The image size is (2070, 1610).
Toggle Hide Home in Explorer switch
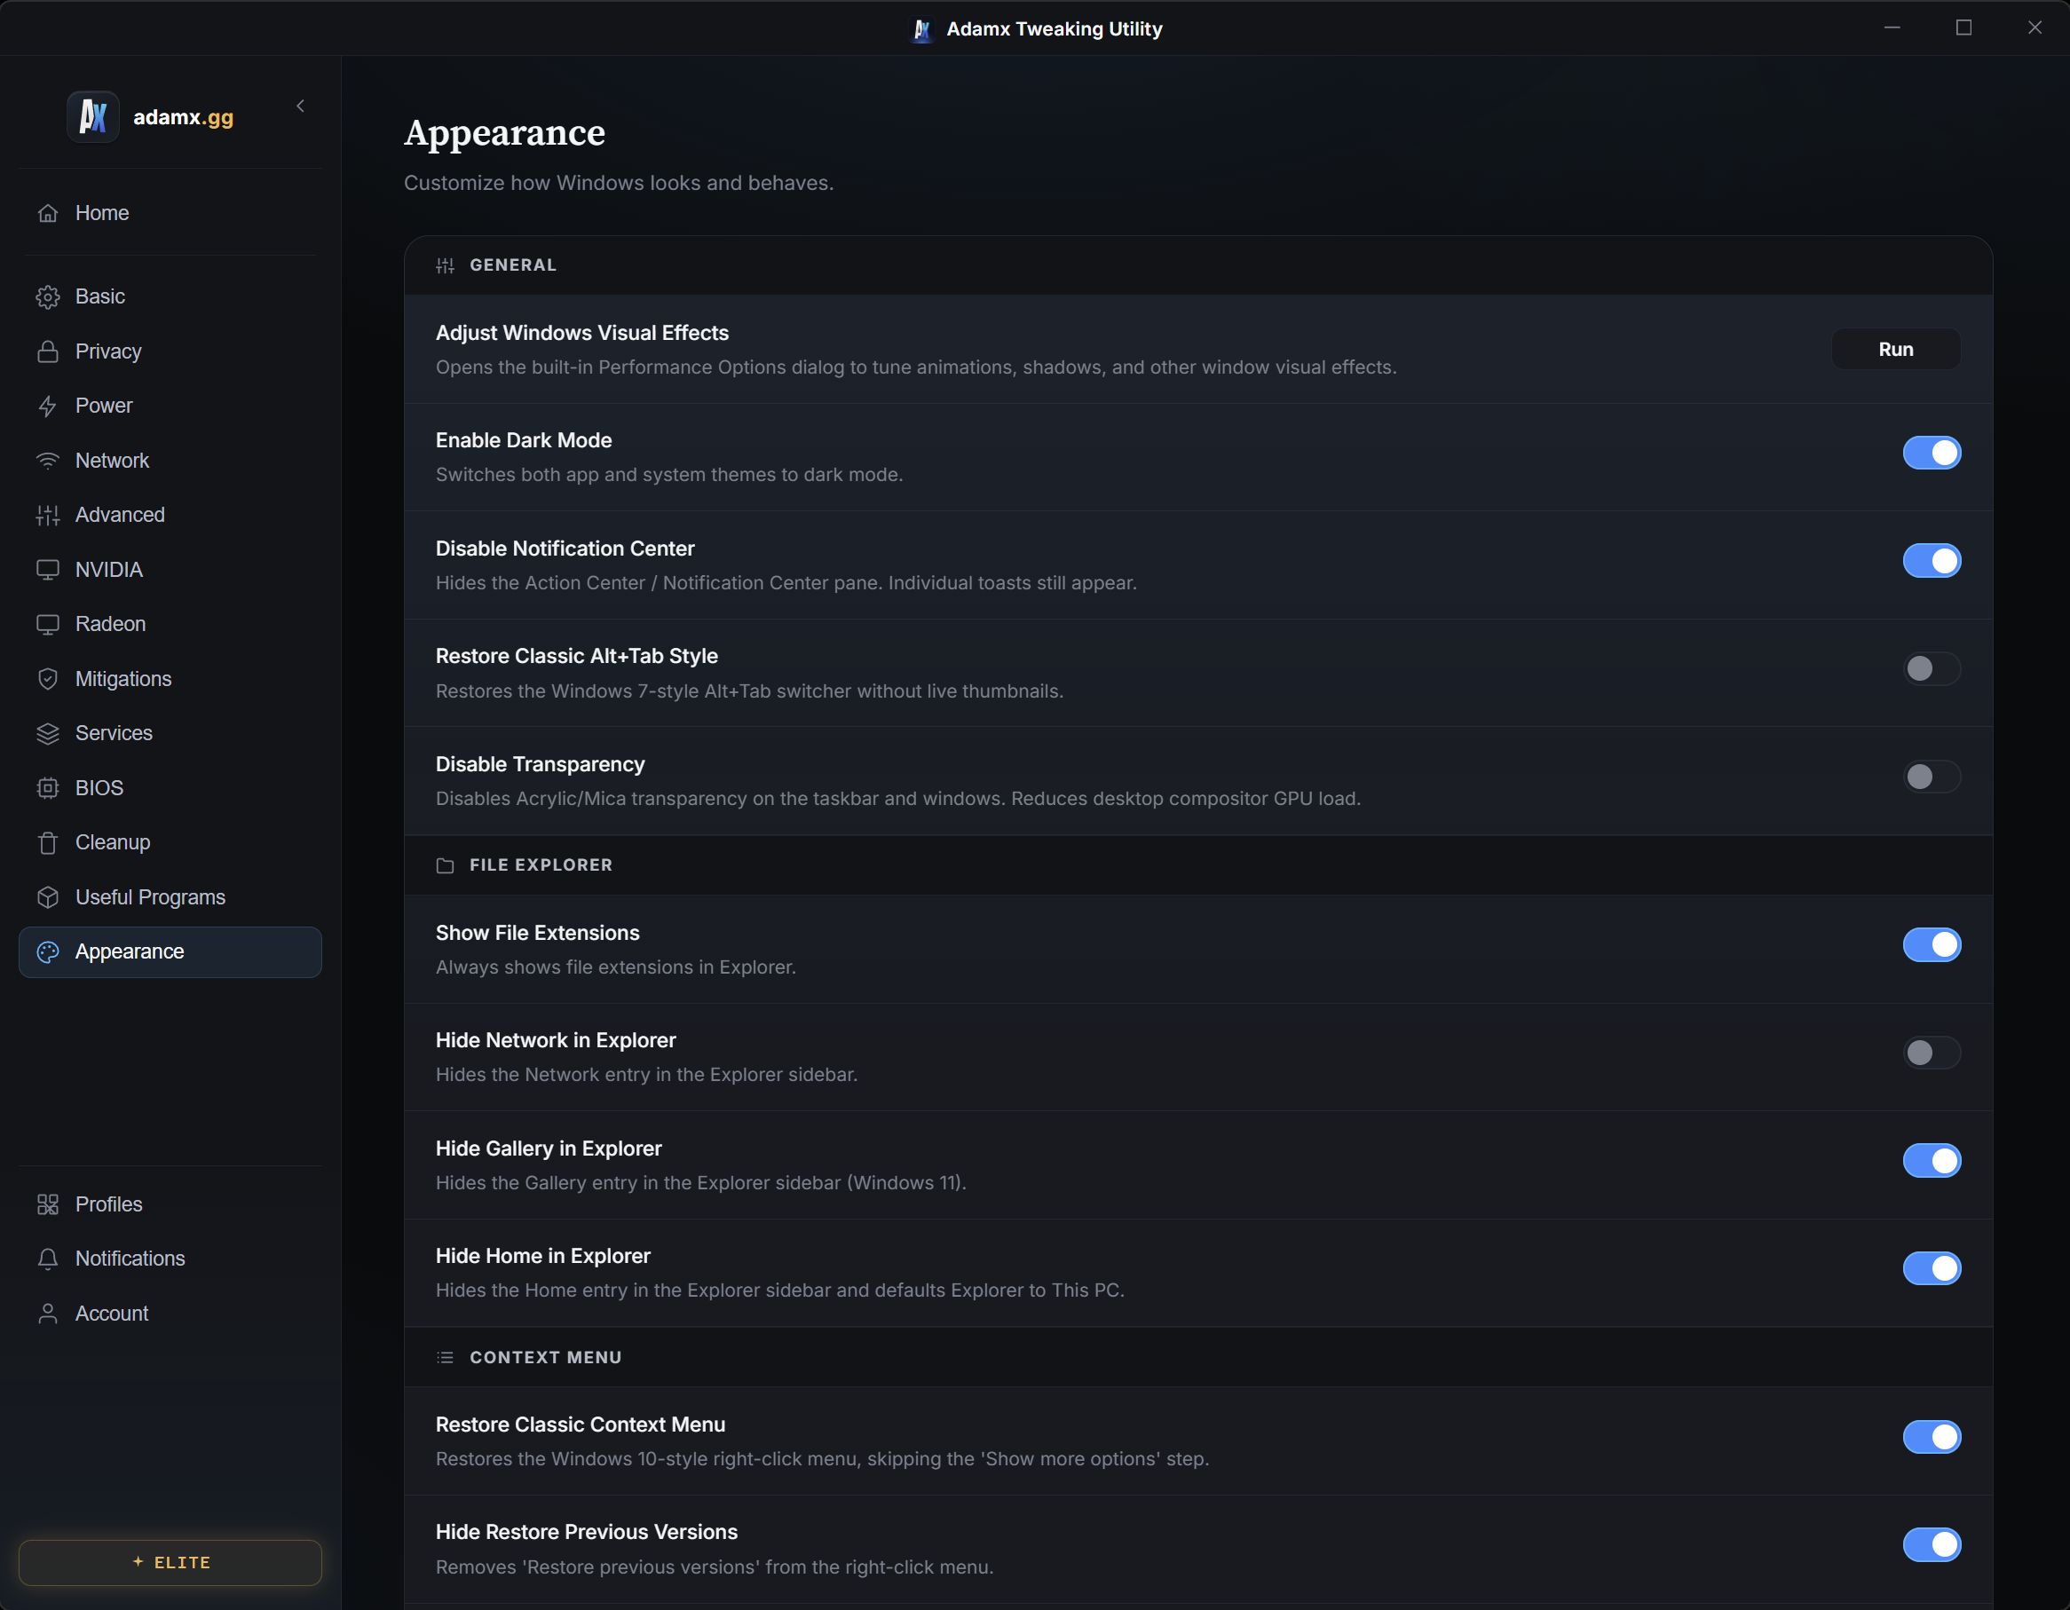(1932, 1268)
